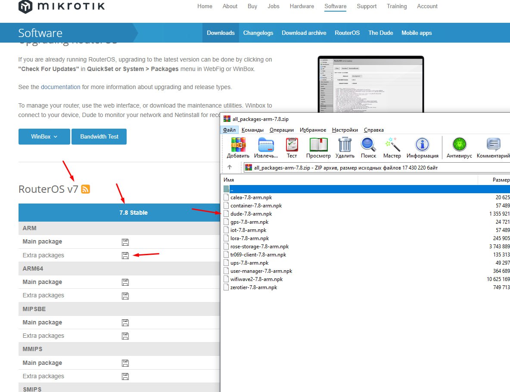
Task: Click the laptop screenshot thumbnail
Action: tap(371, 84)
